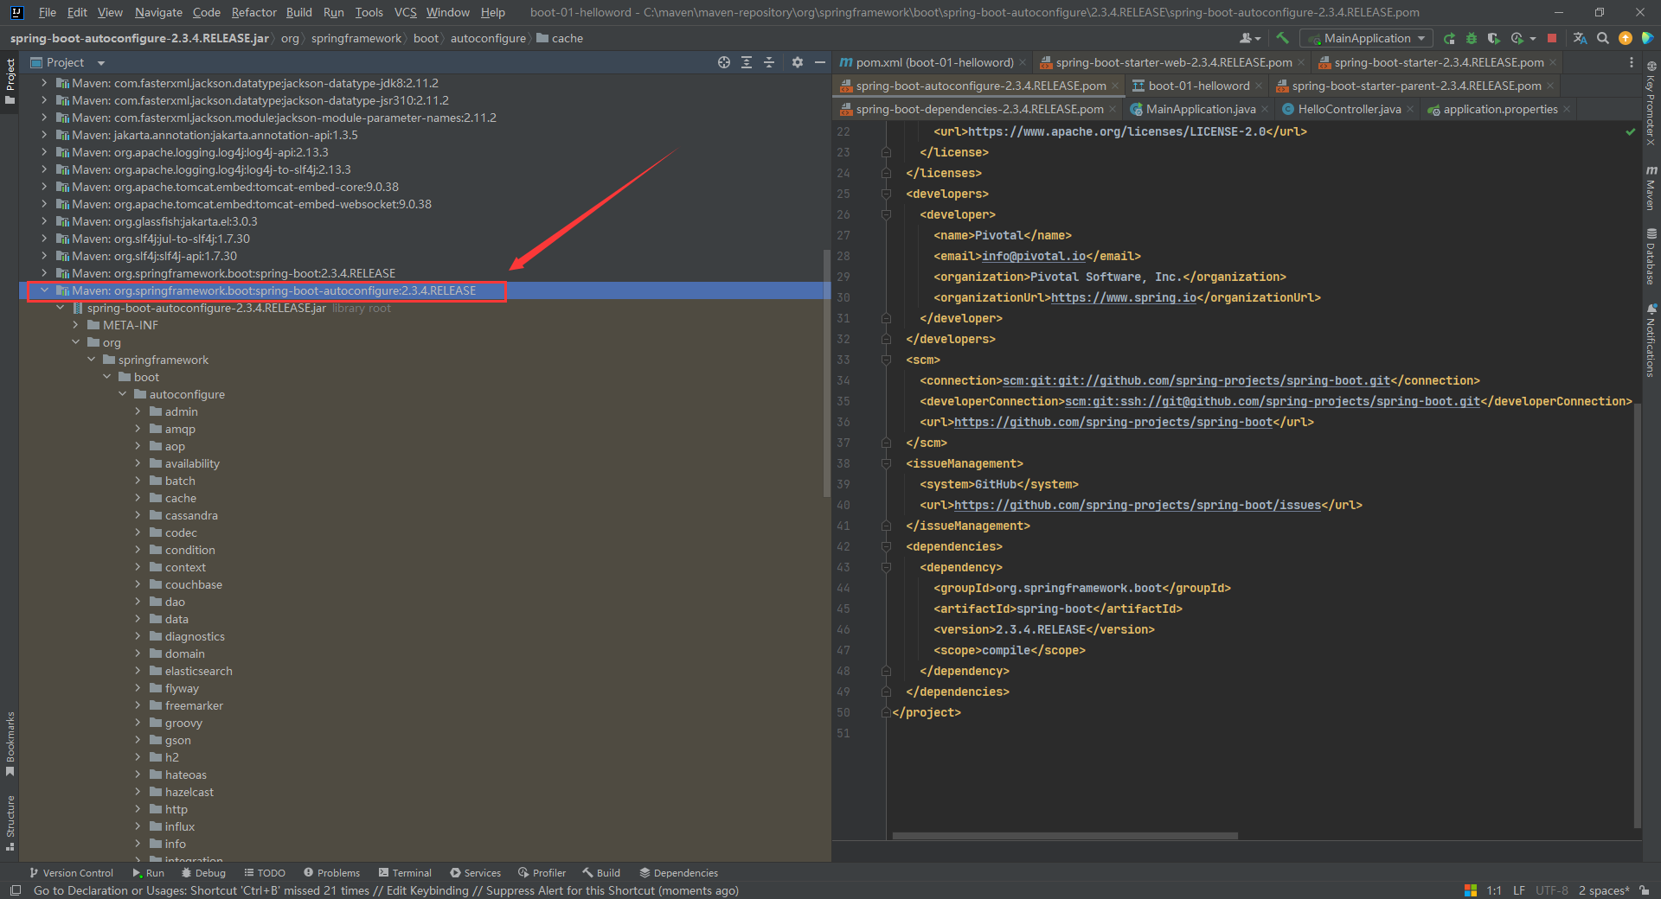1661x899 pixels.
Task: Rerun MainApplication with the green rerun icon
Action: coord(1449,38)
